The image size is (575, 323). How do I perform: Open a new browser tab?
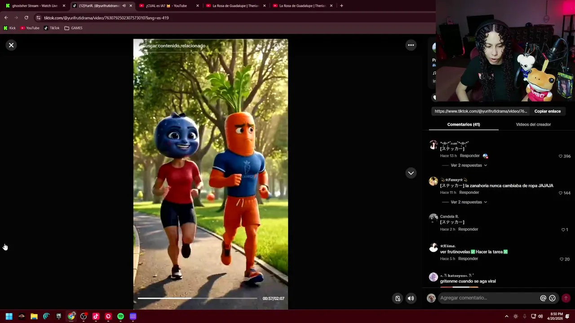click(x=341, y=6)
